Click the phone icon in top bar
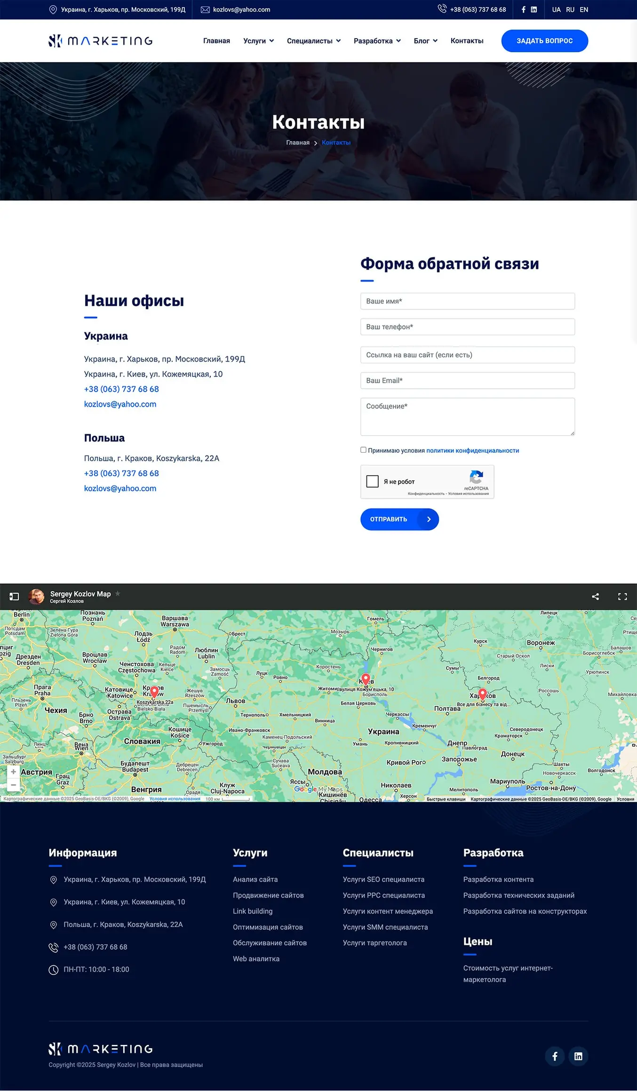637x1091 pixels. [442, 9]
